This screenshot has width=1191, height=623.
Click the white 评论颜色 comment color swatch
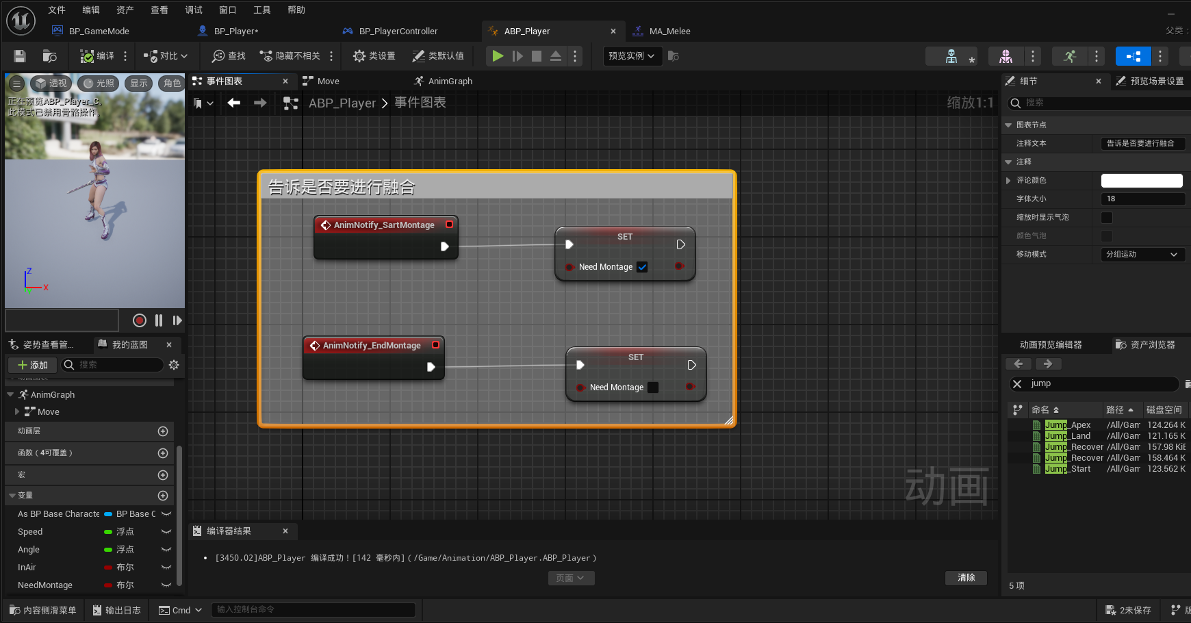[1142, 181]
